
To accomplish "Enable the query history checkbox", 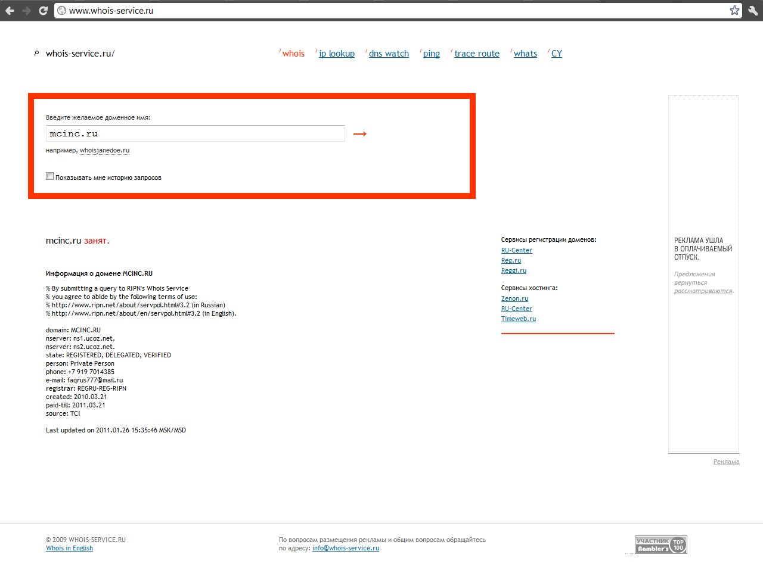I will pos(50,176).
